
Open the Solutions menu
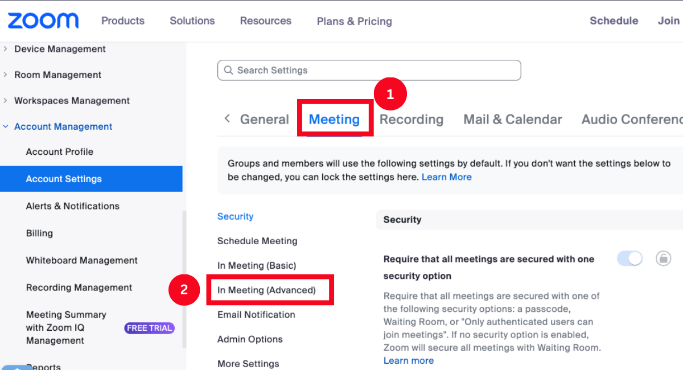pos(192,20)
